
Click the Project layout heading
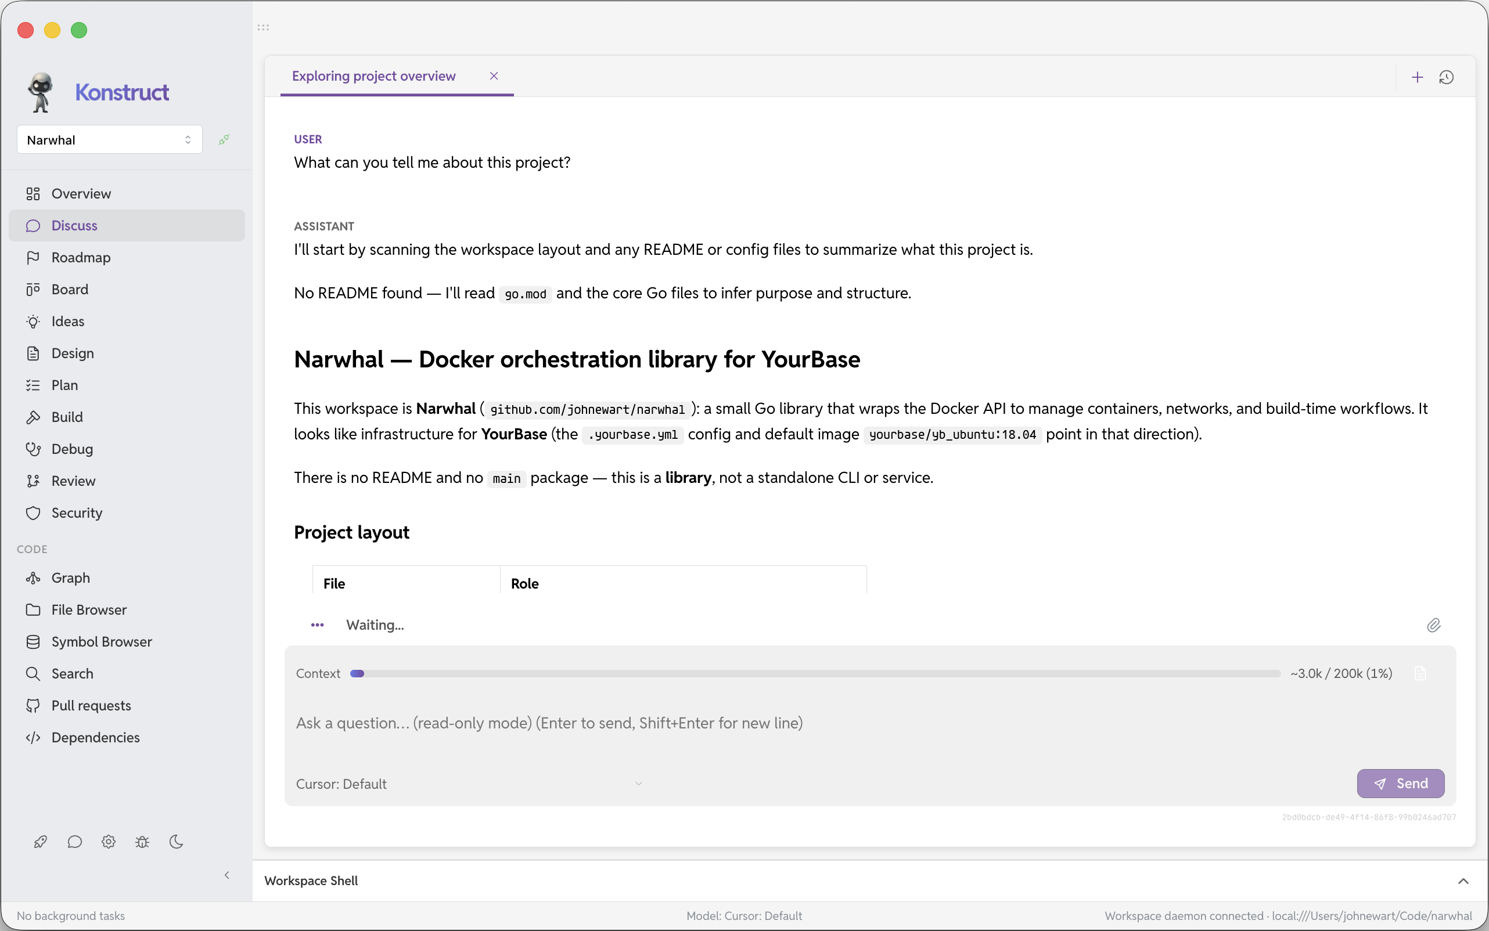(352, 533)
